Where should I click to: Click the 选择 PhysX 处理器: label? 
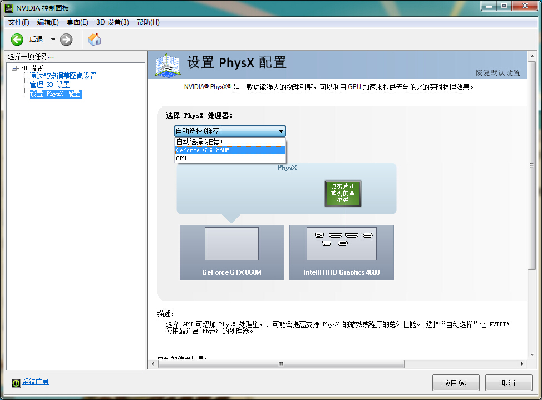[x=199, y=115]
